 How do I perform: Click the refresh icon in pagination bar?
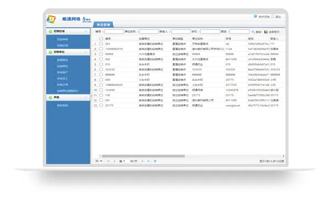pyautogui.click(x=155, y=161)
